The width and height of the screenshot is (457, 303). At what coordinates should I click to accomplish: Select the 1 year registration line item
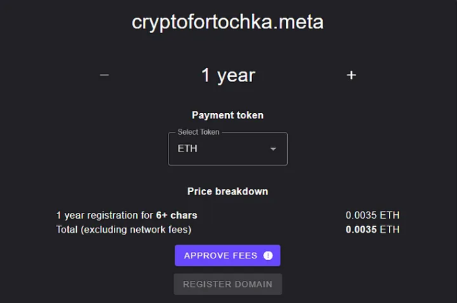click(127, 215)
